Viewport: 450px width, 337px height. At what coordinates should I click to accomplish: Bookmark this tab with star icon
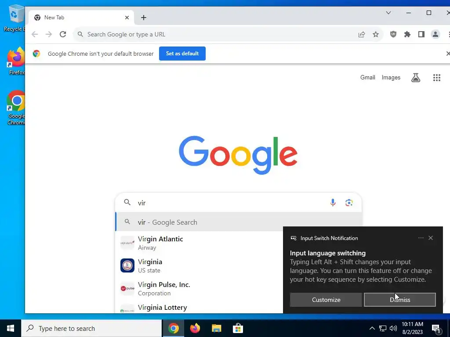[x=376, y=34]
